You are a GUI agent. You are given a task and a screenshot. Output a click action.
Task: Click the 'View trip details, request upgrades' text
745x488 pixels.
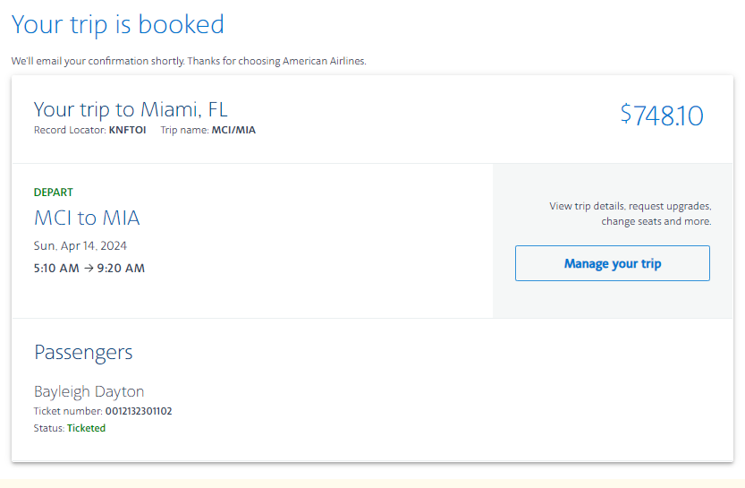(x=630, y=206)
